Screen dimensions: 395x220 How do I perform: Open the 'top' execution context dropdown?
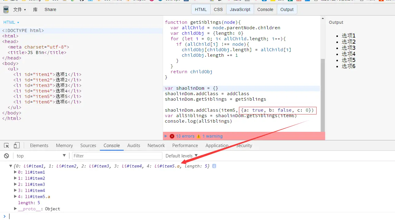pyautogui.click(x=42, y=156)
